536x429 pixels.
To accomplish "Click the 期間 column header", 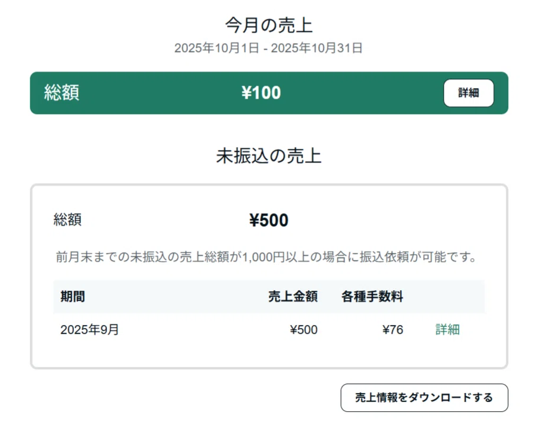I will pyautogui.click(x=73, y=297).
